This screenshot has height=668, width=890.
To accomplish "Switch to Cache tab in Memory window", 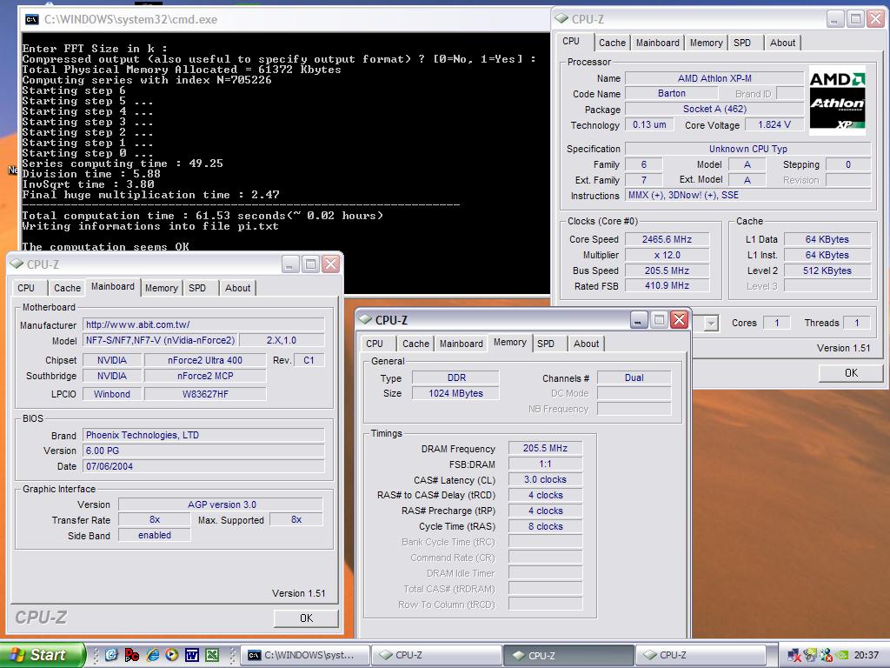I will click(x=415, y=344).
